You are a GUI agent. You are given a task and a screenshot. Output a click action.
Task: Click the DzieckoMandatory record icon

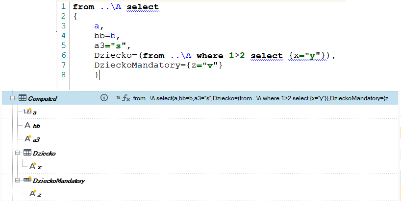point(27,180)
